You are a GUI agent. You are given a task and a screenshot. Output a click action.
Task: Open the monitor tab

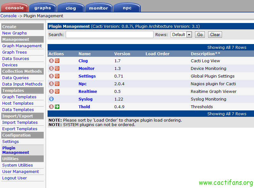99,8
